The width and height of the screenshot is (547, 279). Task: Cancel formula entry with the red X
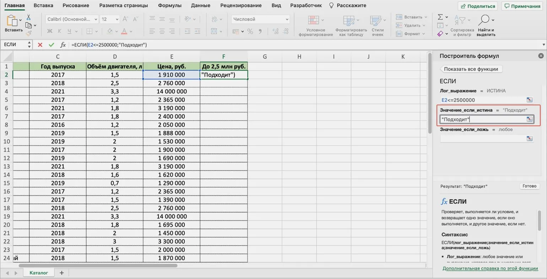pos(40,45)
